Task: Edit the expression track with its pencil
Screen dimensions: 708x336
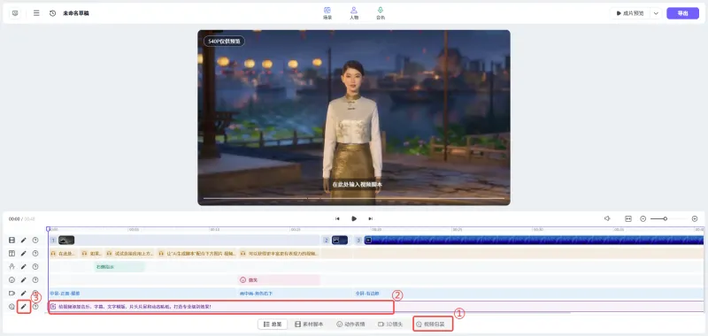Action: click(x=24, y=280)
